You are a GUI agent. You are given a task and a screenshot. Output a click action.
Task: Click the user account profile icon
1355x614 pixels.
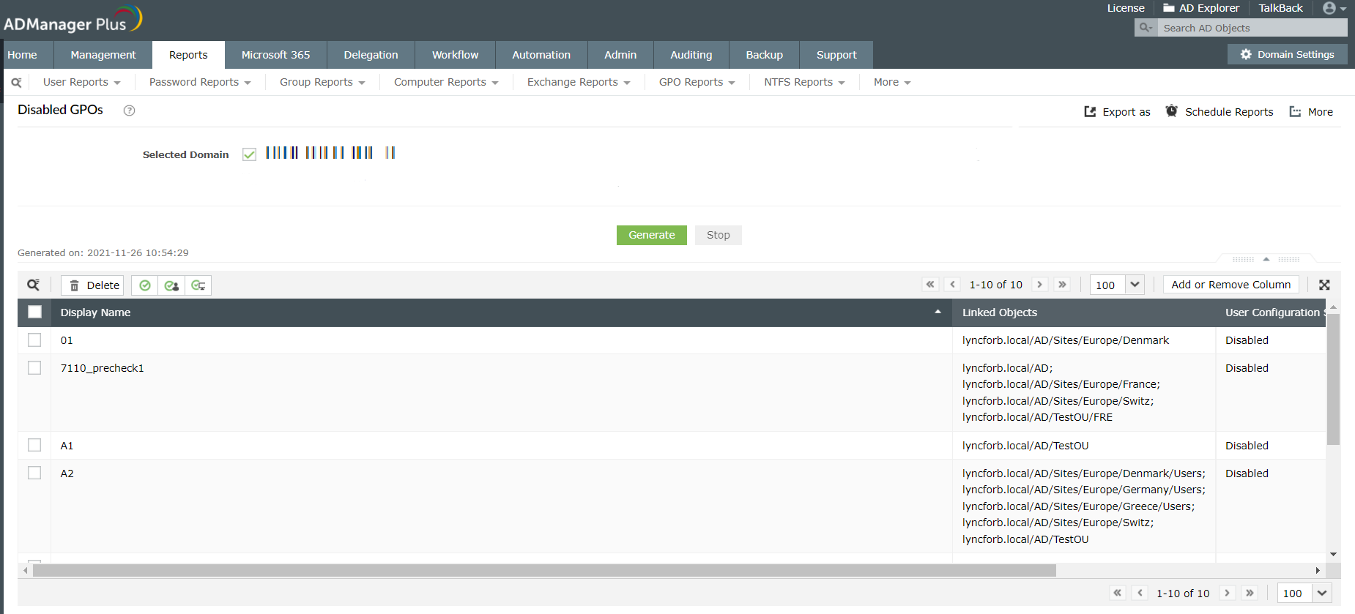point(1329,8)
